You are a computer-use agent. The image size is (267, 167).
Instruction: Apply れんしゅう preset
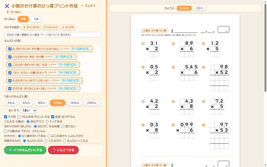(x=51, y=27)
